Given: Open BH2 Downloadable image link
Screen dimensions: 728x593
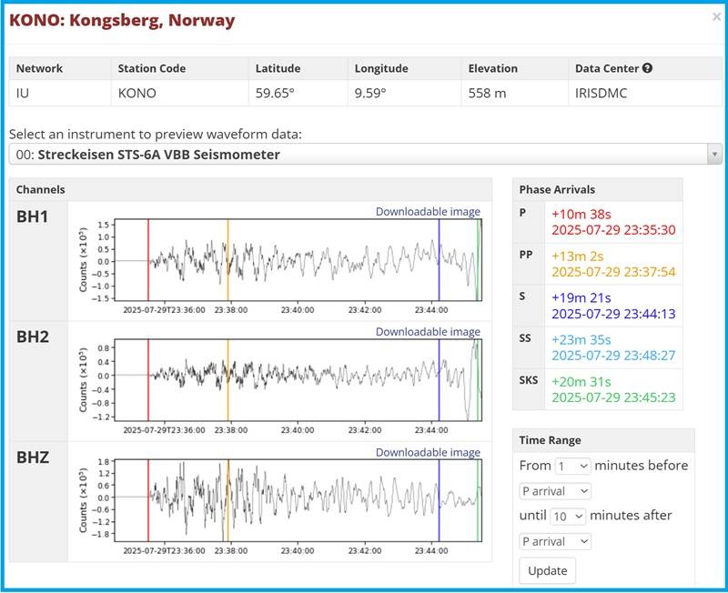Looking at the screenshot, I should [428, 332].
